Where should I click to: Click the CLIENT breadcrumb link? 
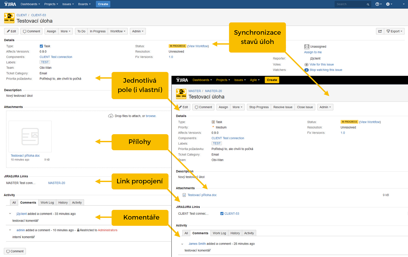pos(22,15)
